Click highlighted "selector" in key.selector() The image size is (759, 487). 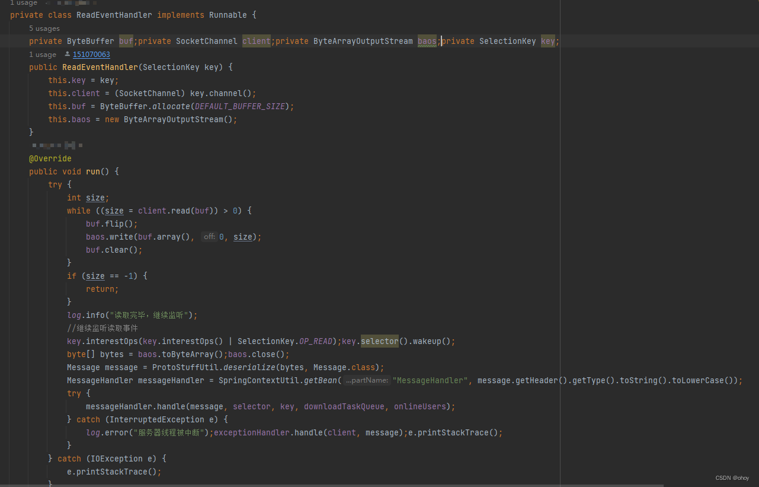pos(380,341)
